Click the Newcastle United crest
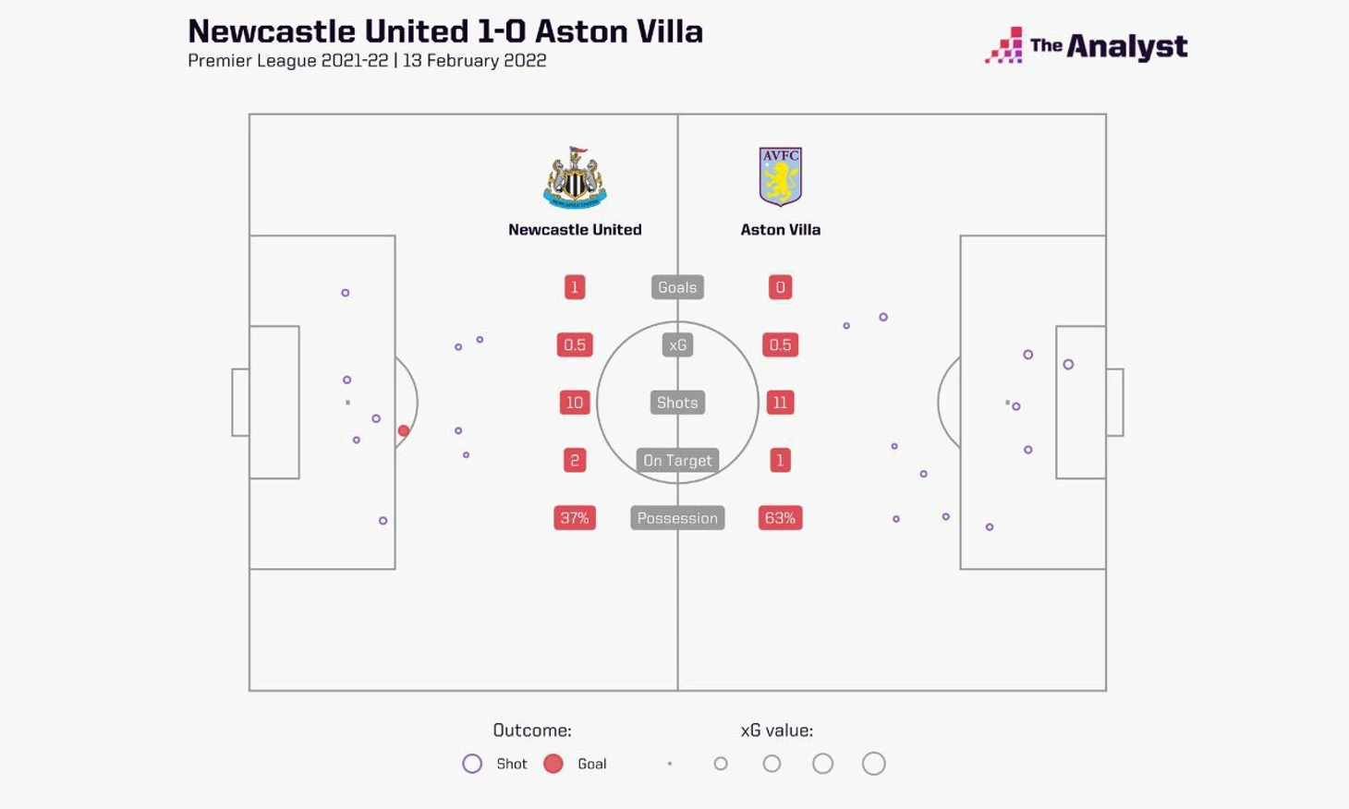 [575, 177]
